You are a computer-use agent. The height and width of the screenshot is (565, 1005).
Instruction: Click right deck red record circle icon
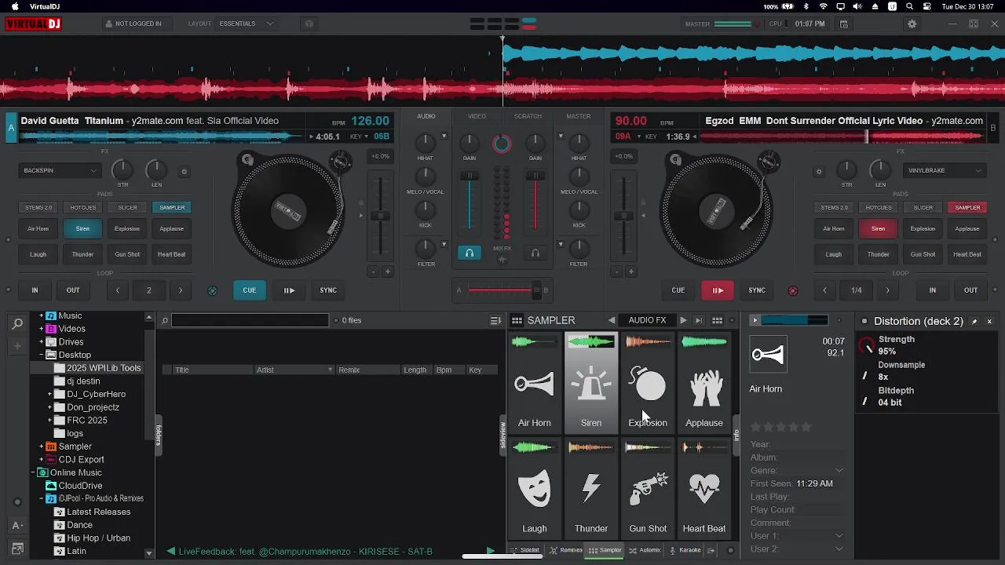click(x=792, y=290)
